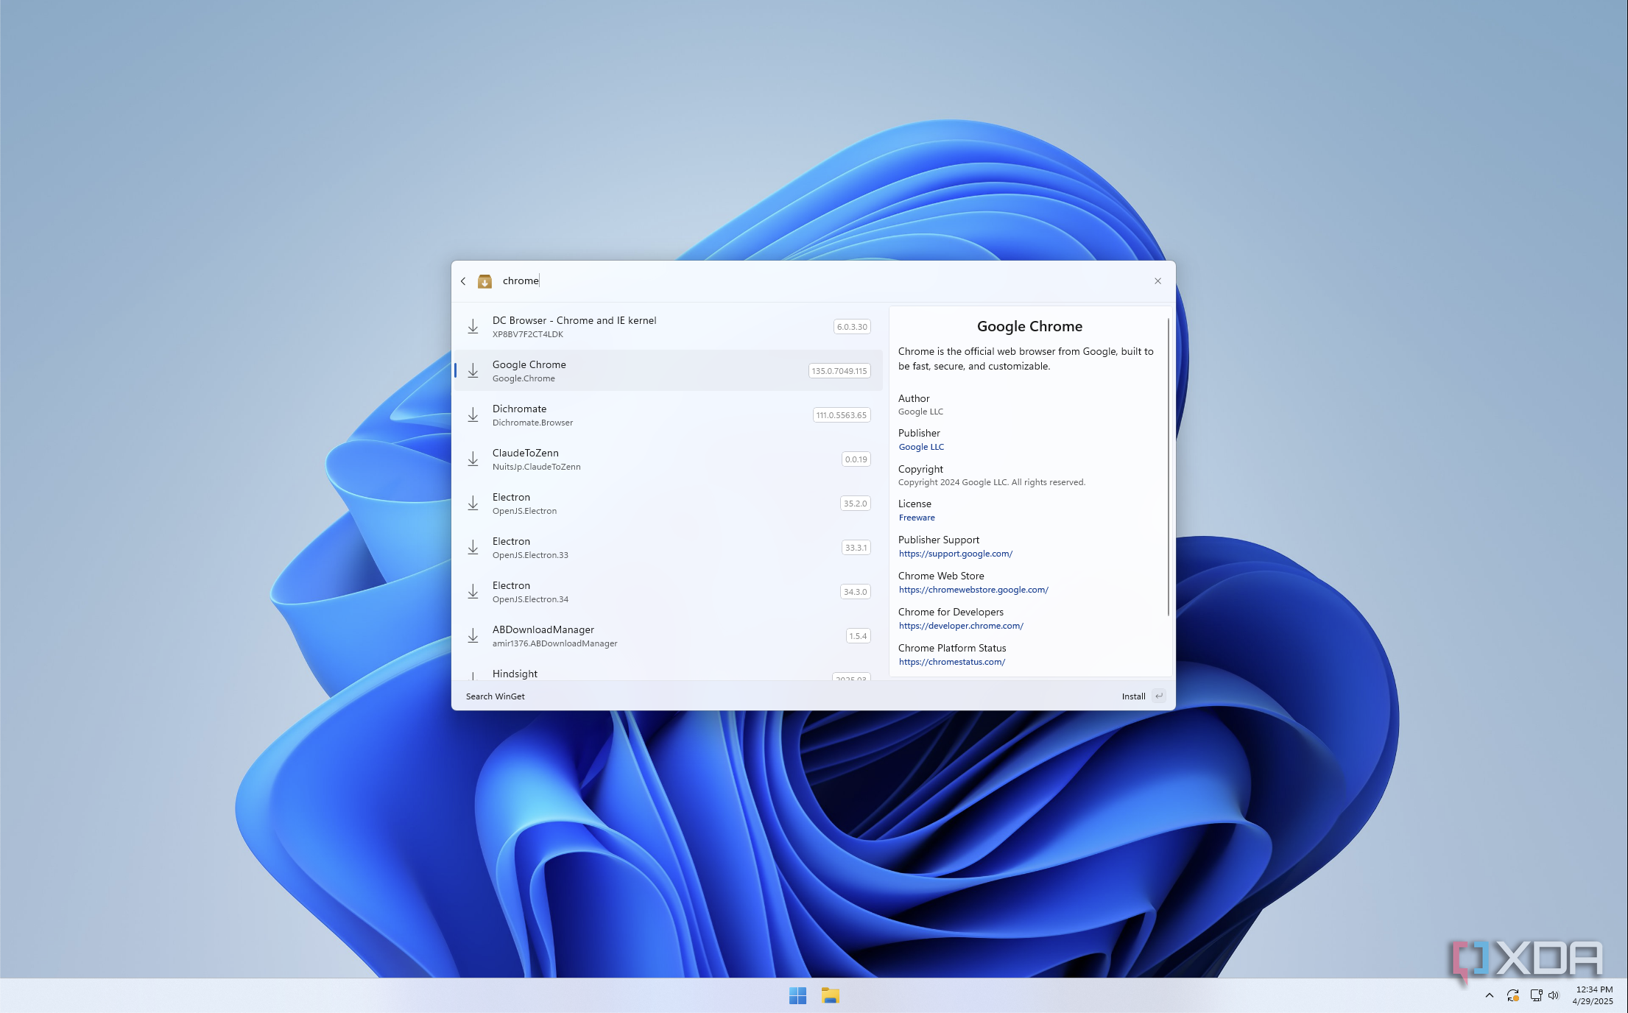This screenshot has width=1628, height=1013.
Task: Open the chromestatus.com link
Action: click(x=952, y=662)
